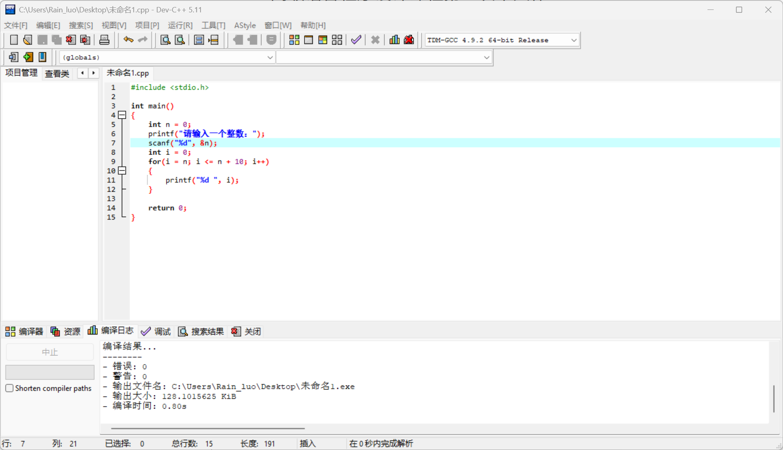The image size is (783, 450).
Task: Open the 编辑[E] menu
Action: (x=48, y=26)
